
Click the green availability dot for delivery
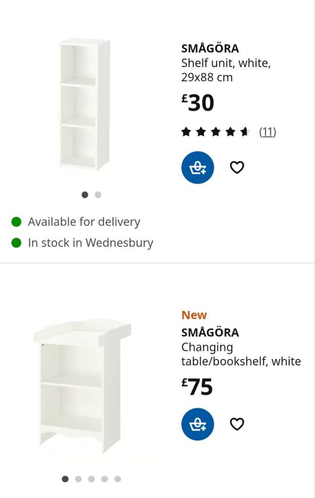coord(16,221)
